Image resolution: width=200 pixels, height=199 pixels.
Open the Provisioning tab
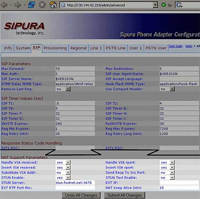coord(55,48)
